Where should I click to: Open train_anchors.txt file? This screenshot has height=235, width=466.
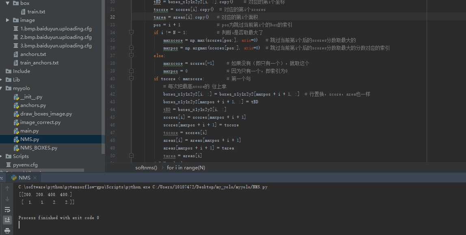tap(39, 63)
